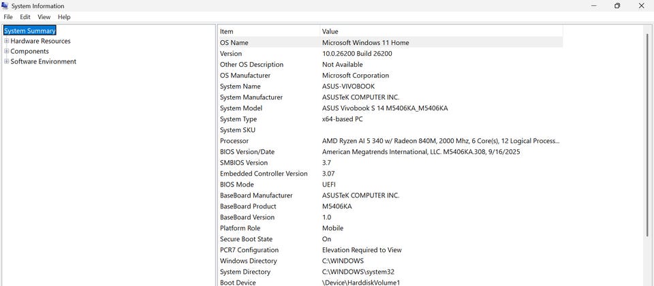Screen dimensions: 654x286
Task: Minimize the System Information window
Action: click(593, 6)
